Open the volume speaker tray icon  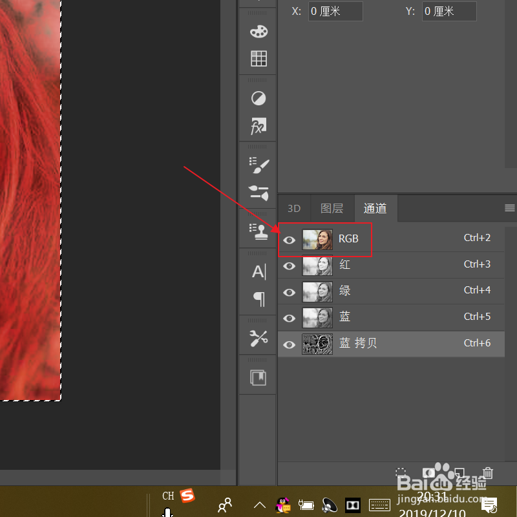click(x=330, y=505)
